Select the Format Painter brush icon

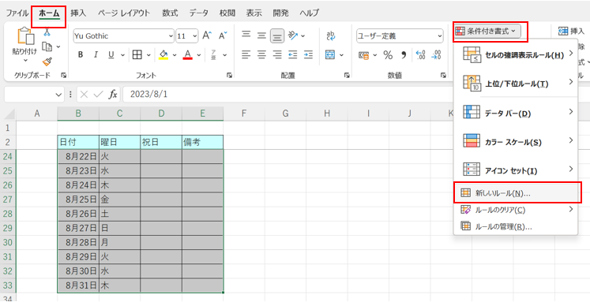point(47,62)
